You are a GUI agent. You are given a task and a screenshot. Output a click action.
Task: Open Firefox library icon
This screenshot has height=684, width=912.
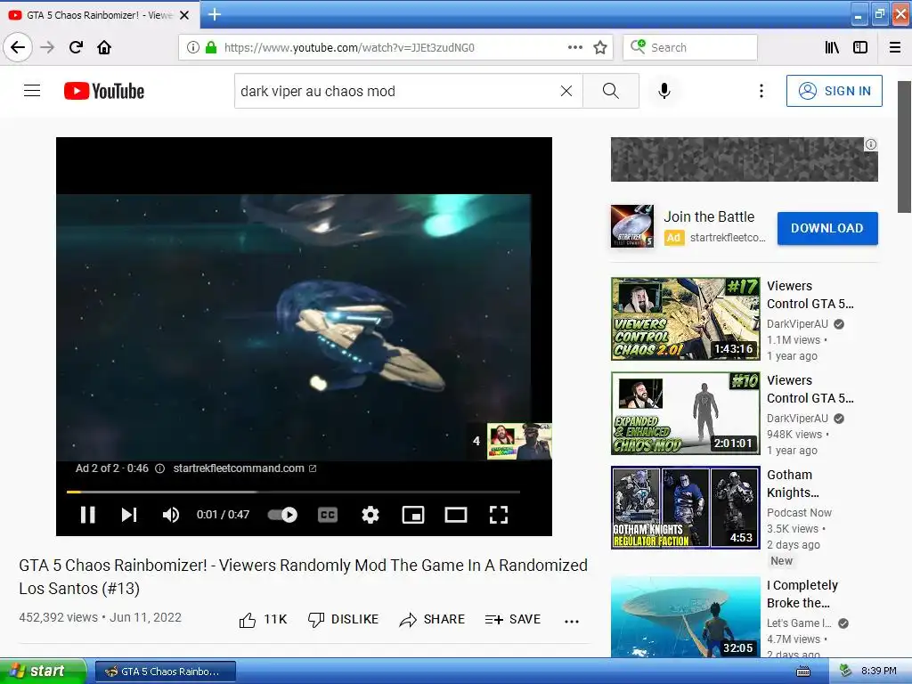[832, 47]
